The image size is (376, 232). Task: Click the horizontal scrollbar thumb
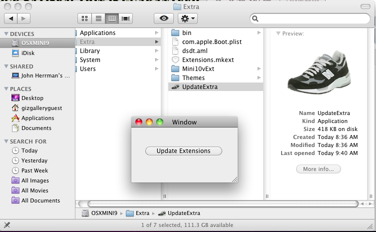[x=223, y=204]
